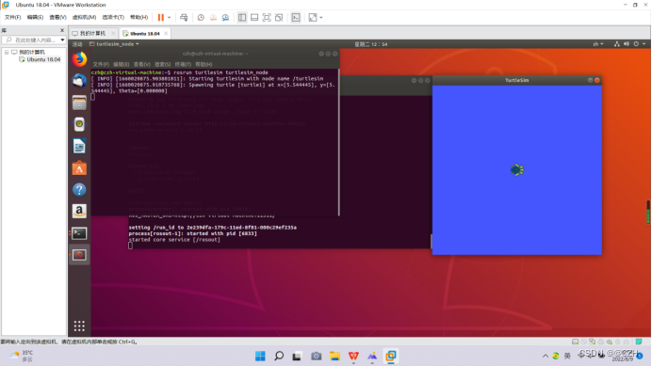Take a VM snapshot with the clock icon

[x=201, y=18]
